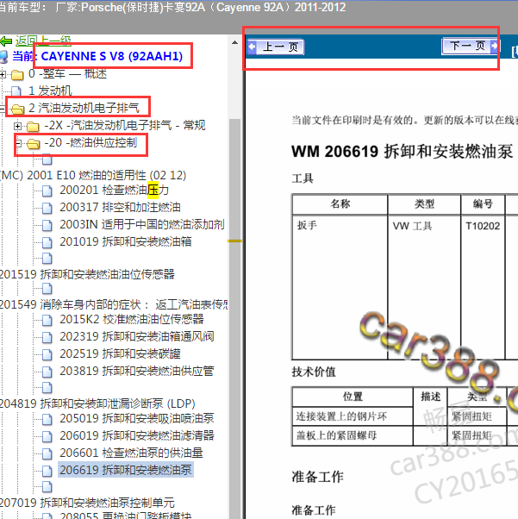Open 202519 拆卸和安装碳罐
Screen dimensions: 518x519
[x=120, y=353]
